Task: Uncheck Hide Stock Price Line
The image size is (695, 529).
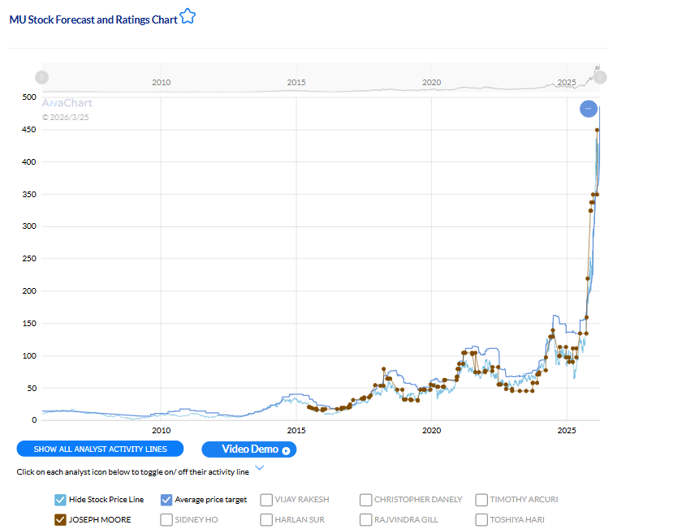Action: click(x=59, y=500)
